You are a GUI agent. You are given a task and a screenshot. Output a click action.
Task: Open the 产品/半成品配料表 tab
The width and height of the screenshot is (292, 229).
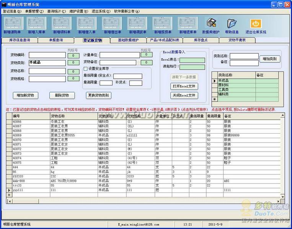pos(165,40)
